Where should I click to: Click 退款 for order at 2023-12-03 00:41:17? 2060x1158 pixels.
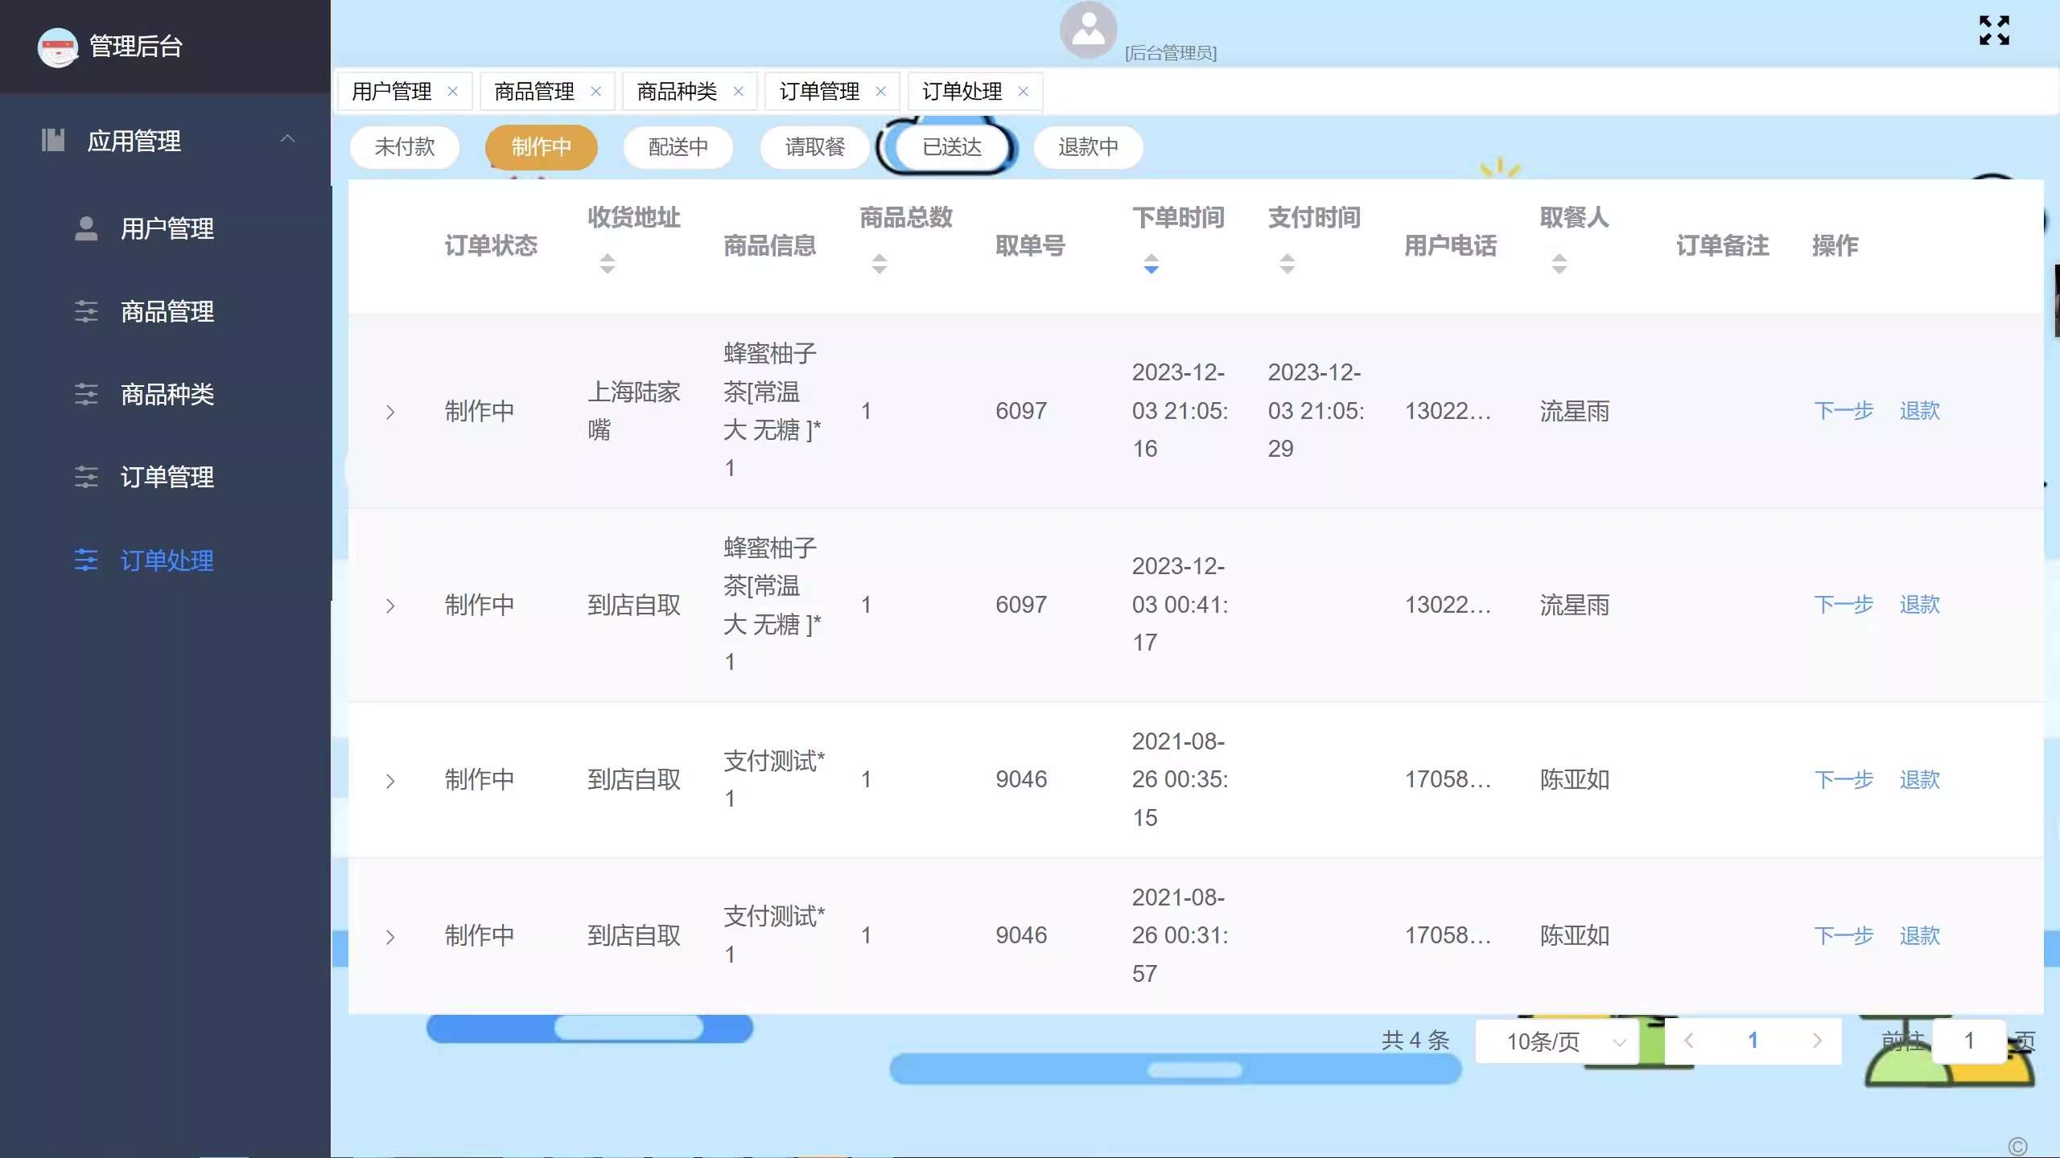coord(1920,605)
